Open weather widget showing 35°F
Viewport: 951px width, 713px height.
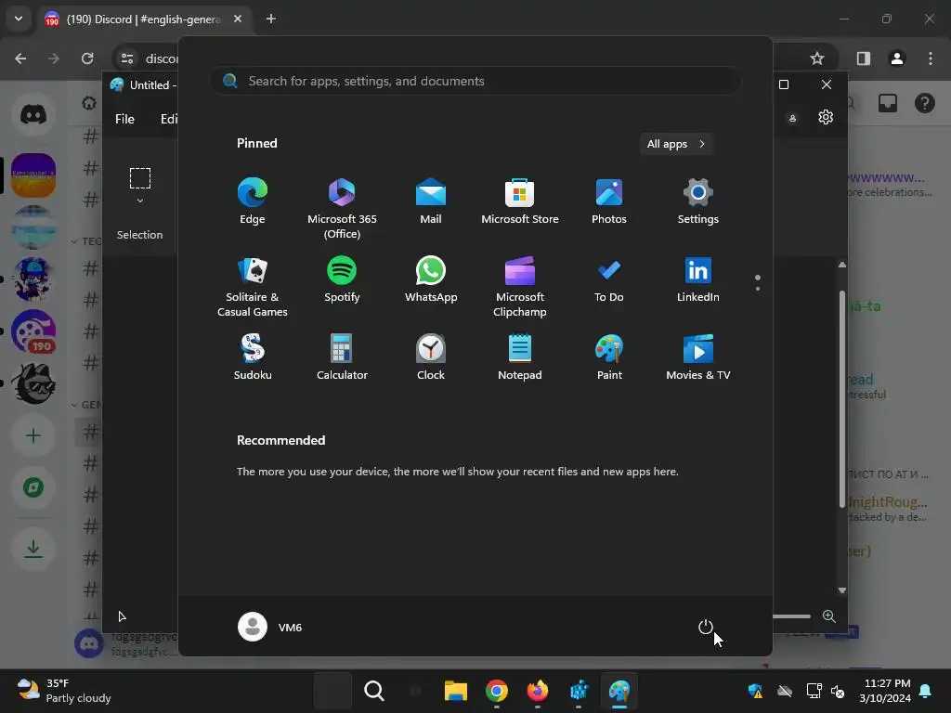(x=64, y=691)
